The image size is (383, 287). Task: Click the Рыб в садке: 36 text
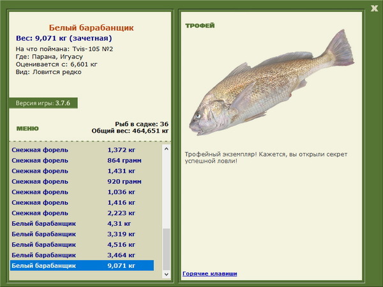tap(142, 124)
